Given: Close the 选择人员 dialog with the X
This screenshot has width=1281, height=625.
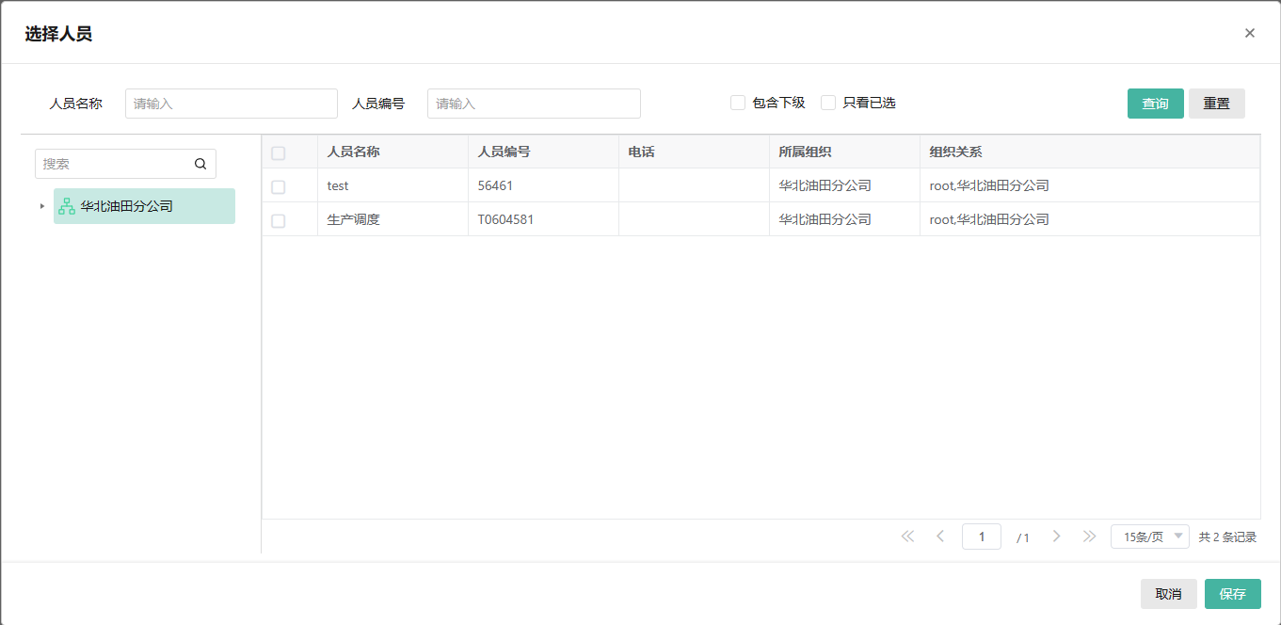Looking at the screenshot, I should click(x=1249, y=33).
